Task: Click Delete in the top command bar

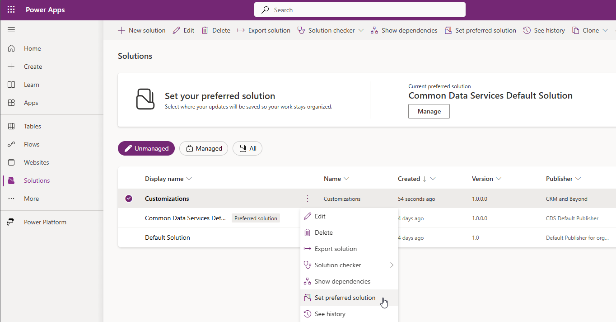Action: coord(216,30)
